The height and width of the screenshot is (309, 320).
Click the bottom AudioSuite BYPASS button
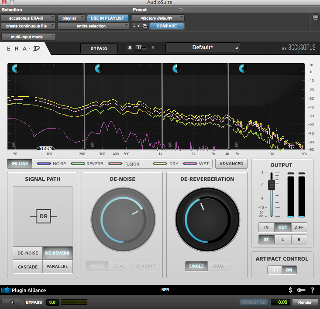point(34,302)
